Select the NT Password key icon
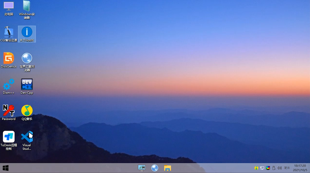The height and width of the screenshot is (173, 310). tap(8, 110)
